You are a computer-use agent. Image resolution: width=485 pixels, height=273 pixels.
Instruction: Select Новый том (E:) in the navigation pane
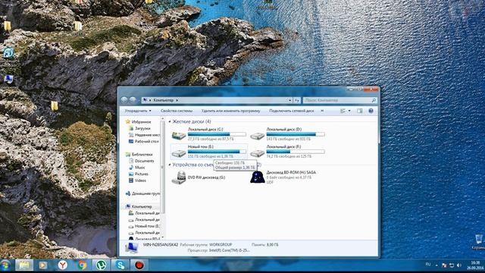coord(145,226)
